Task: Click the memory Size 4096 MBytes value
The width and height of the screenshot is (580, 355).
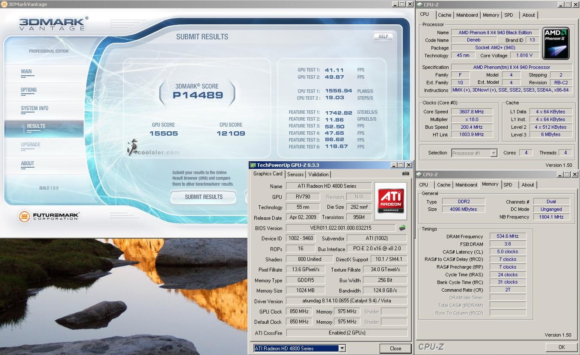Action: coord(464,209)
